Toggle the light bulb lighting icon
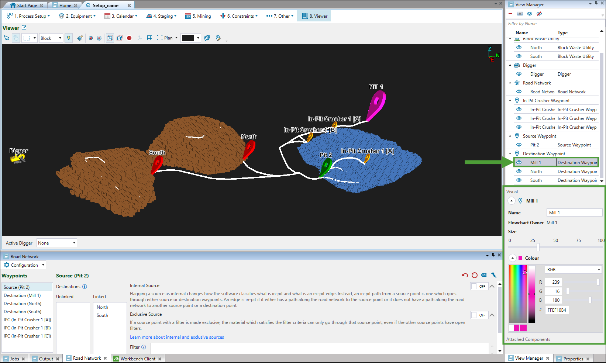This screenshot has height=363, width=606. tap(69, 38)
